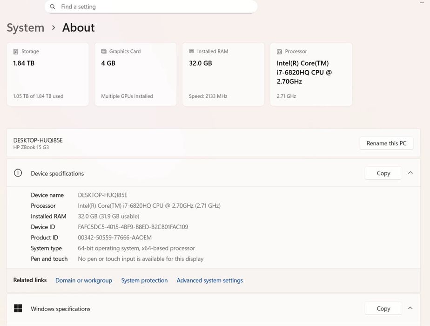Open Advanced system settings link
The image size is (430, 326).
coord(210,280)
